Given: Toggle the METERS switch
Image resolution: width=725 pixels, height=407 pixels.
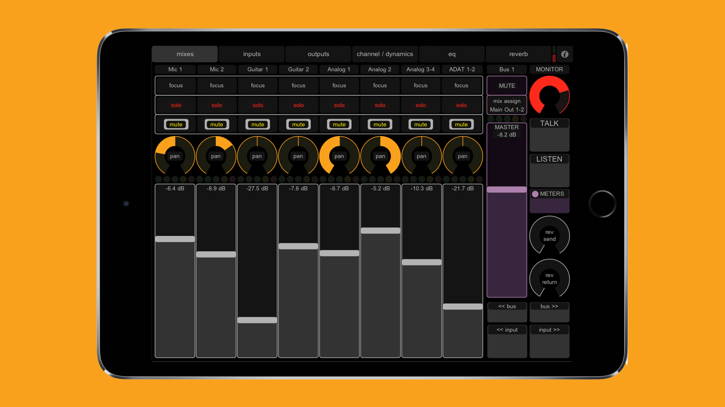Looking at the screenshot, I should point(549,200).
